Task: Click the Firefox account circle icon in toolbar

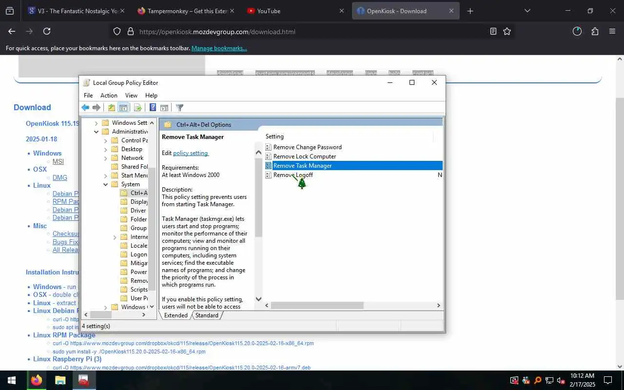Action: 577,31
